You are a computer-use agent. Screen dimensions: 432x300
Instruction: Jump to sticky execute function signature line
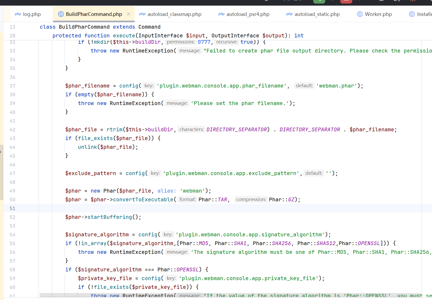[178, 36]
